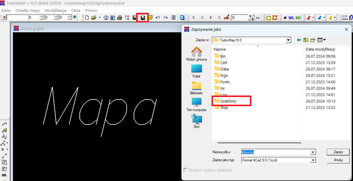
Task: Click the undo arrow icon
Action: click(158, 18)
